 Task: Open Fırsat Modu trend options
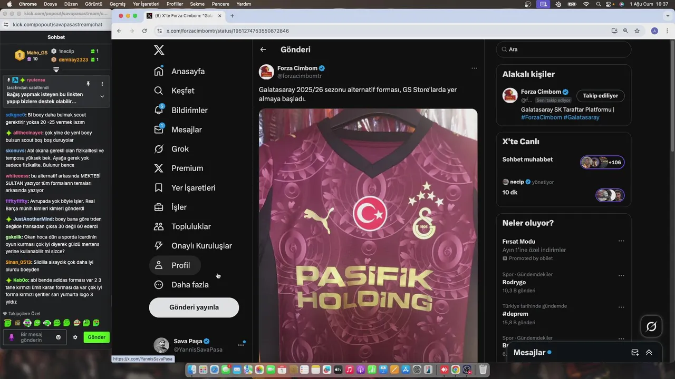pyautogui.click(x=621, y=241)
